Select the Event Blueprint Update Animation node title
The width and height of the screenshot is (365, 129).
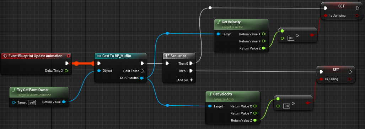coord(36,56)
